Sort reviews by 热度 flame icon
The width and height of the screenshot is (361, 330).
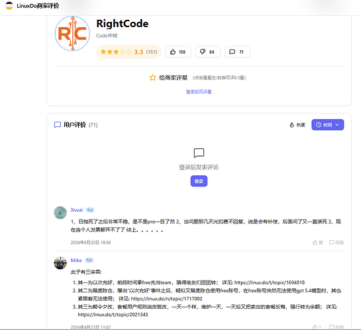[297, 125]
